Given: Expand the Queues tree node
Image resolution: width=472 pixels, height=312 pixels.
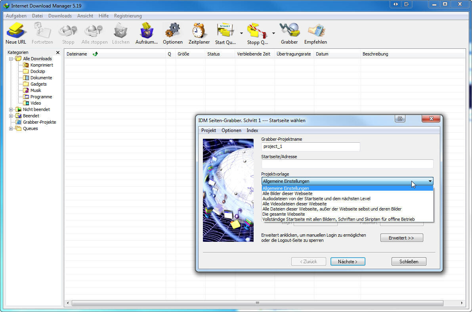Looking at the screenshot, I should point(10,128).
